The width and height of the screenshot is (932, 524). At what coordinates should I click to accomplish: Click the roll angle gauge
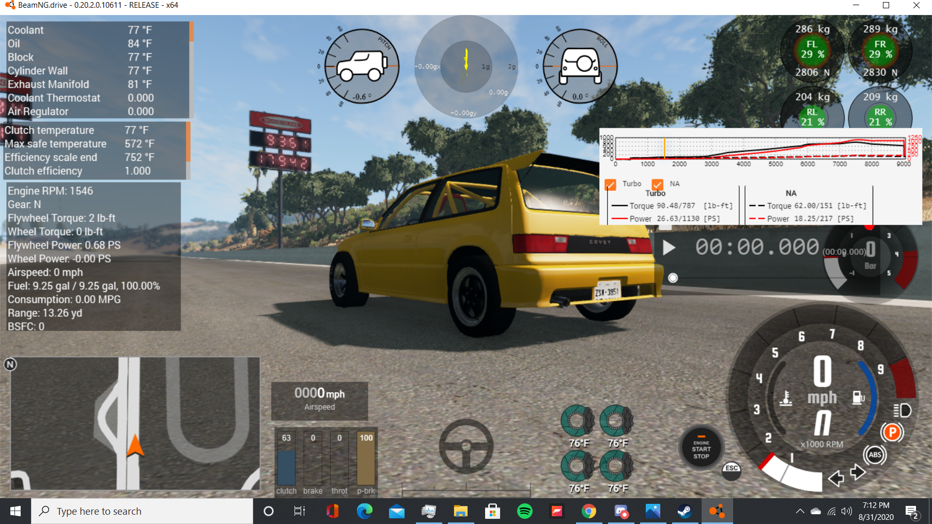point(581,66)
